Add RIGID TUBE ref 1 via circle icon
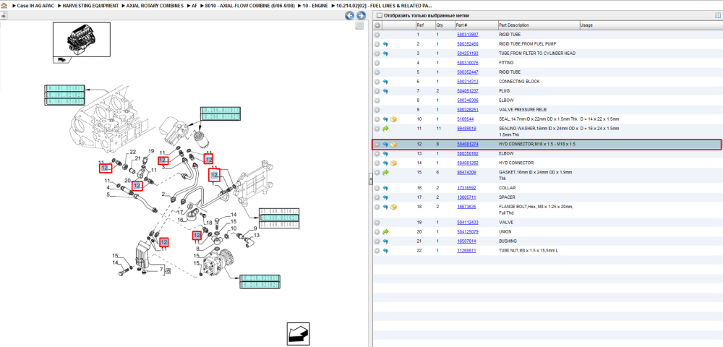723x347 pixels. click(377, 35)
